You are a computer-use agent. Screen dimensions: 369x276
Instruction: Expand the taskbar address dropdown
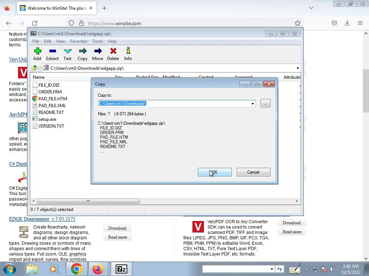(272, 269)
